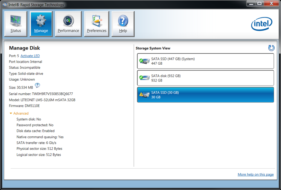Open the Help section

pos(123,24)
